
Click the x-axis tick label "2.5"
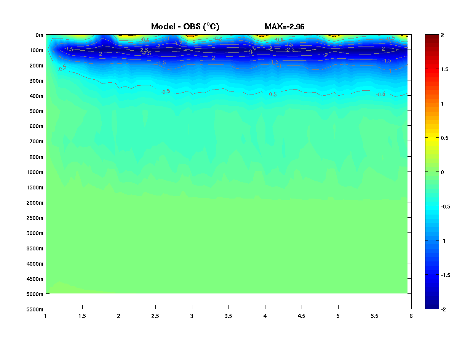(155, 316)
